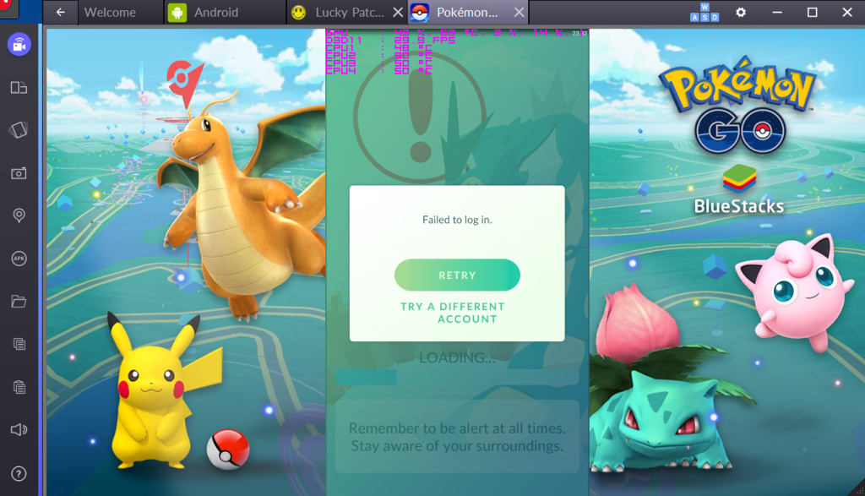The width and height of the screenshot is (865, 496).
Task: Go back using the arrow button
Action: pyautogui.click(x=60, y=12)
